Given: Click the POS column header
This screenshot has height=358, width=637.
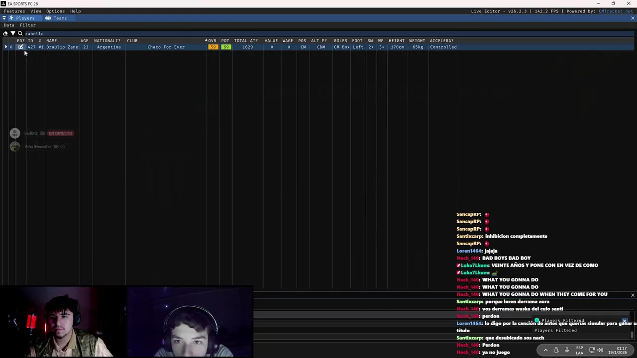Looking at the screenshot, I should (x=302, y=41).
